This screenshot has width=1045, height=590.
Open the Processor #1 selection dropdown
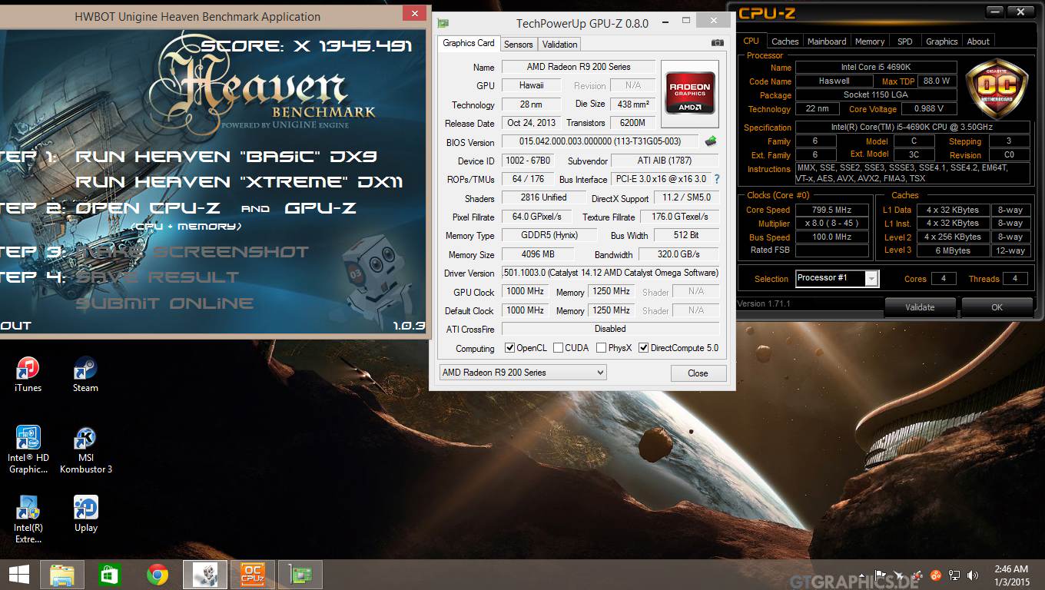point(837,278)
